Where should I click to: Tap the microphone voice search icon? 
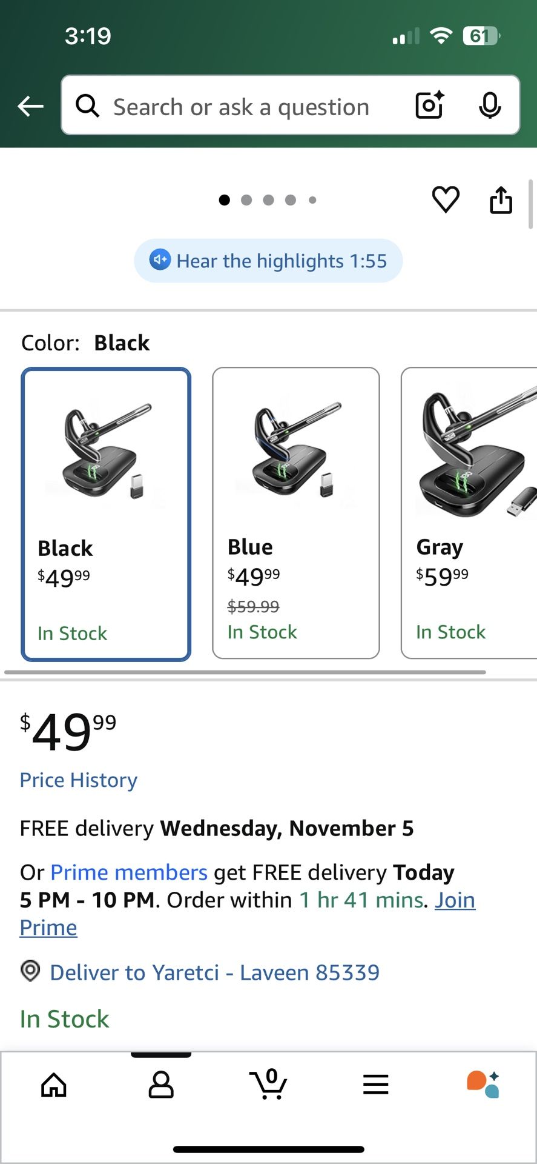(x=489, y=105)
